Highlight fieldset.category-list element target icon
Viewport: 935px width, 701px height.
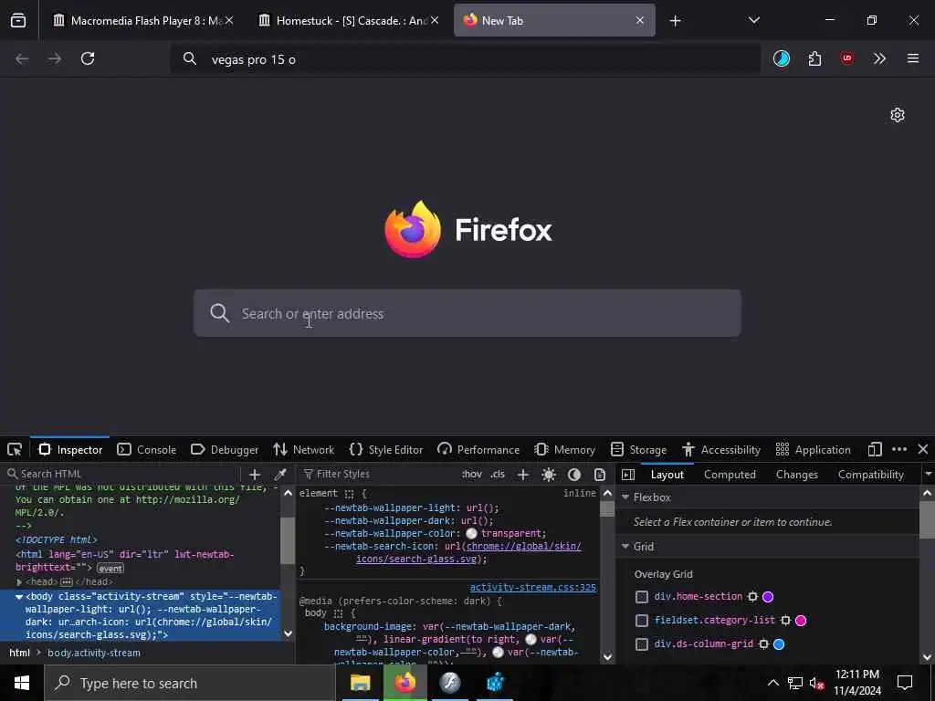785,621
